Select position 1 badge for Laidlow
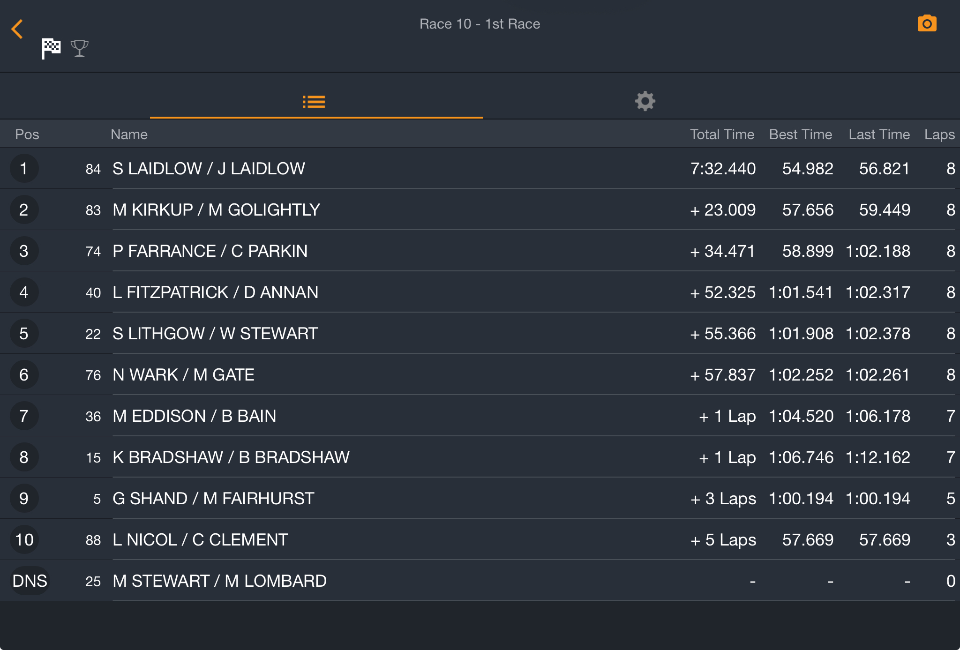960x650 pixels. [24, 169]
